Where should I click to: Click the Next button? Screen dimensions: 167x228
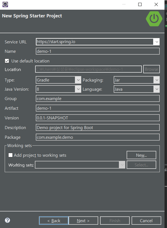(83, 221)
